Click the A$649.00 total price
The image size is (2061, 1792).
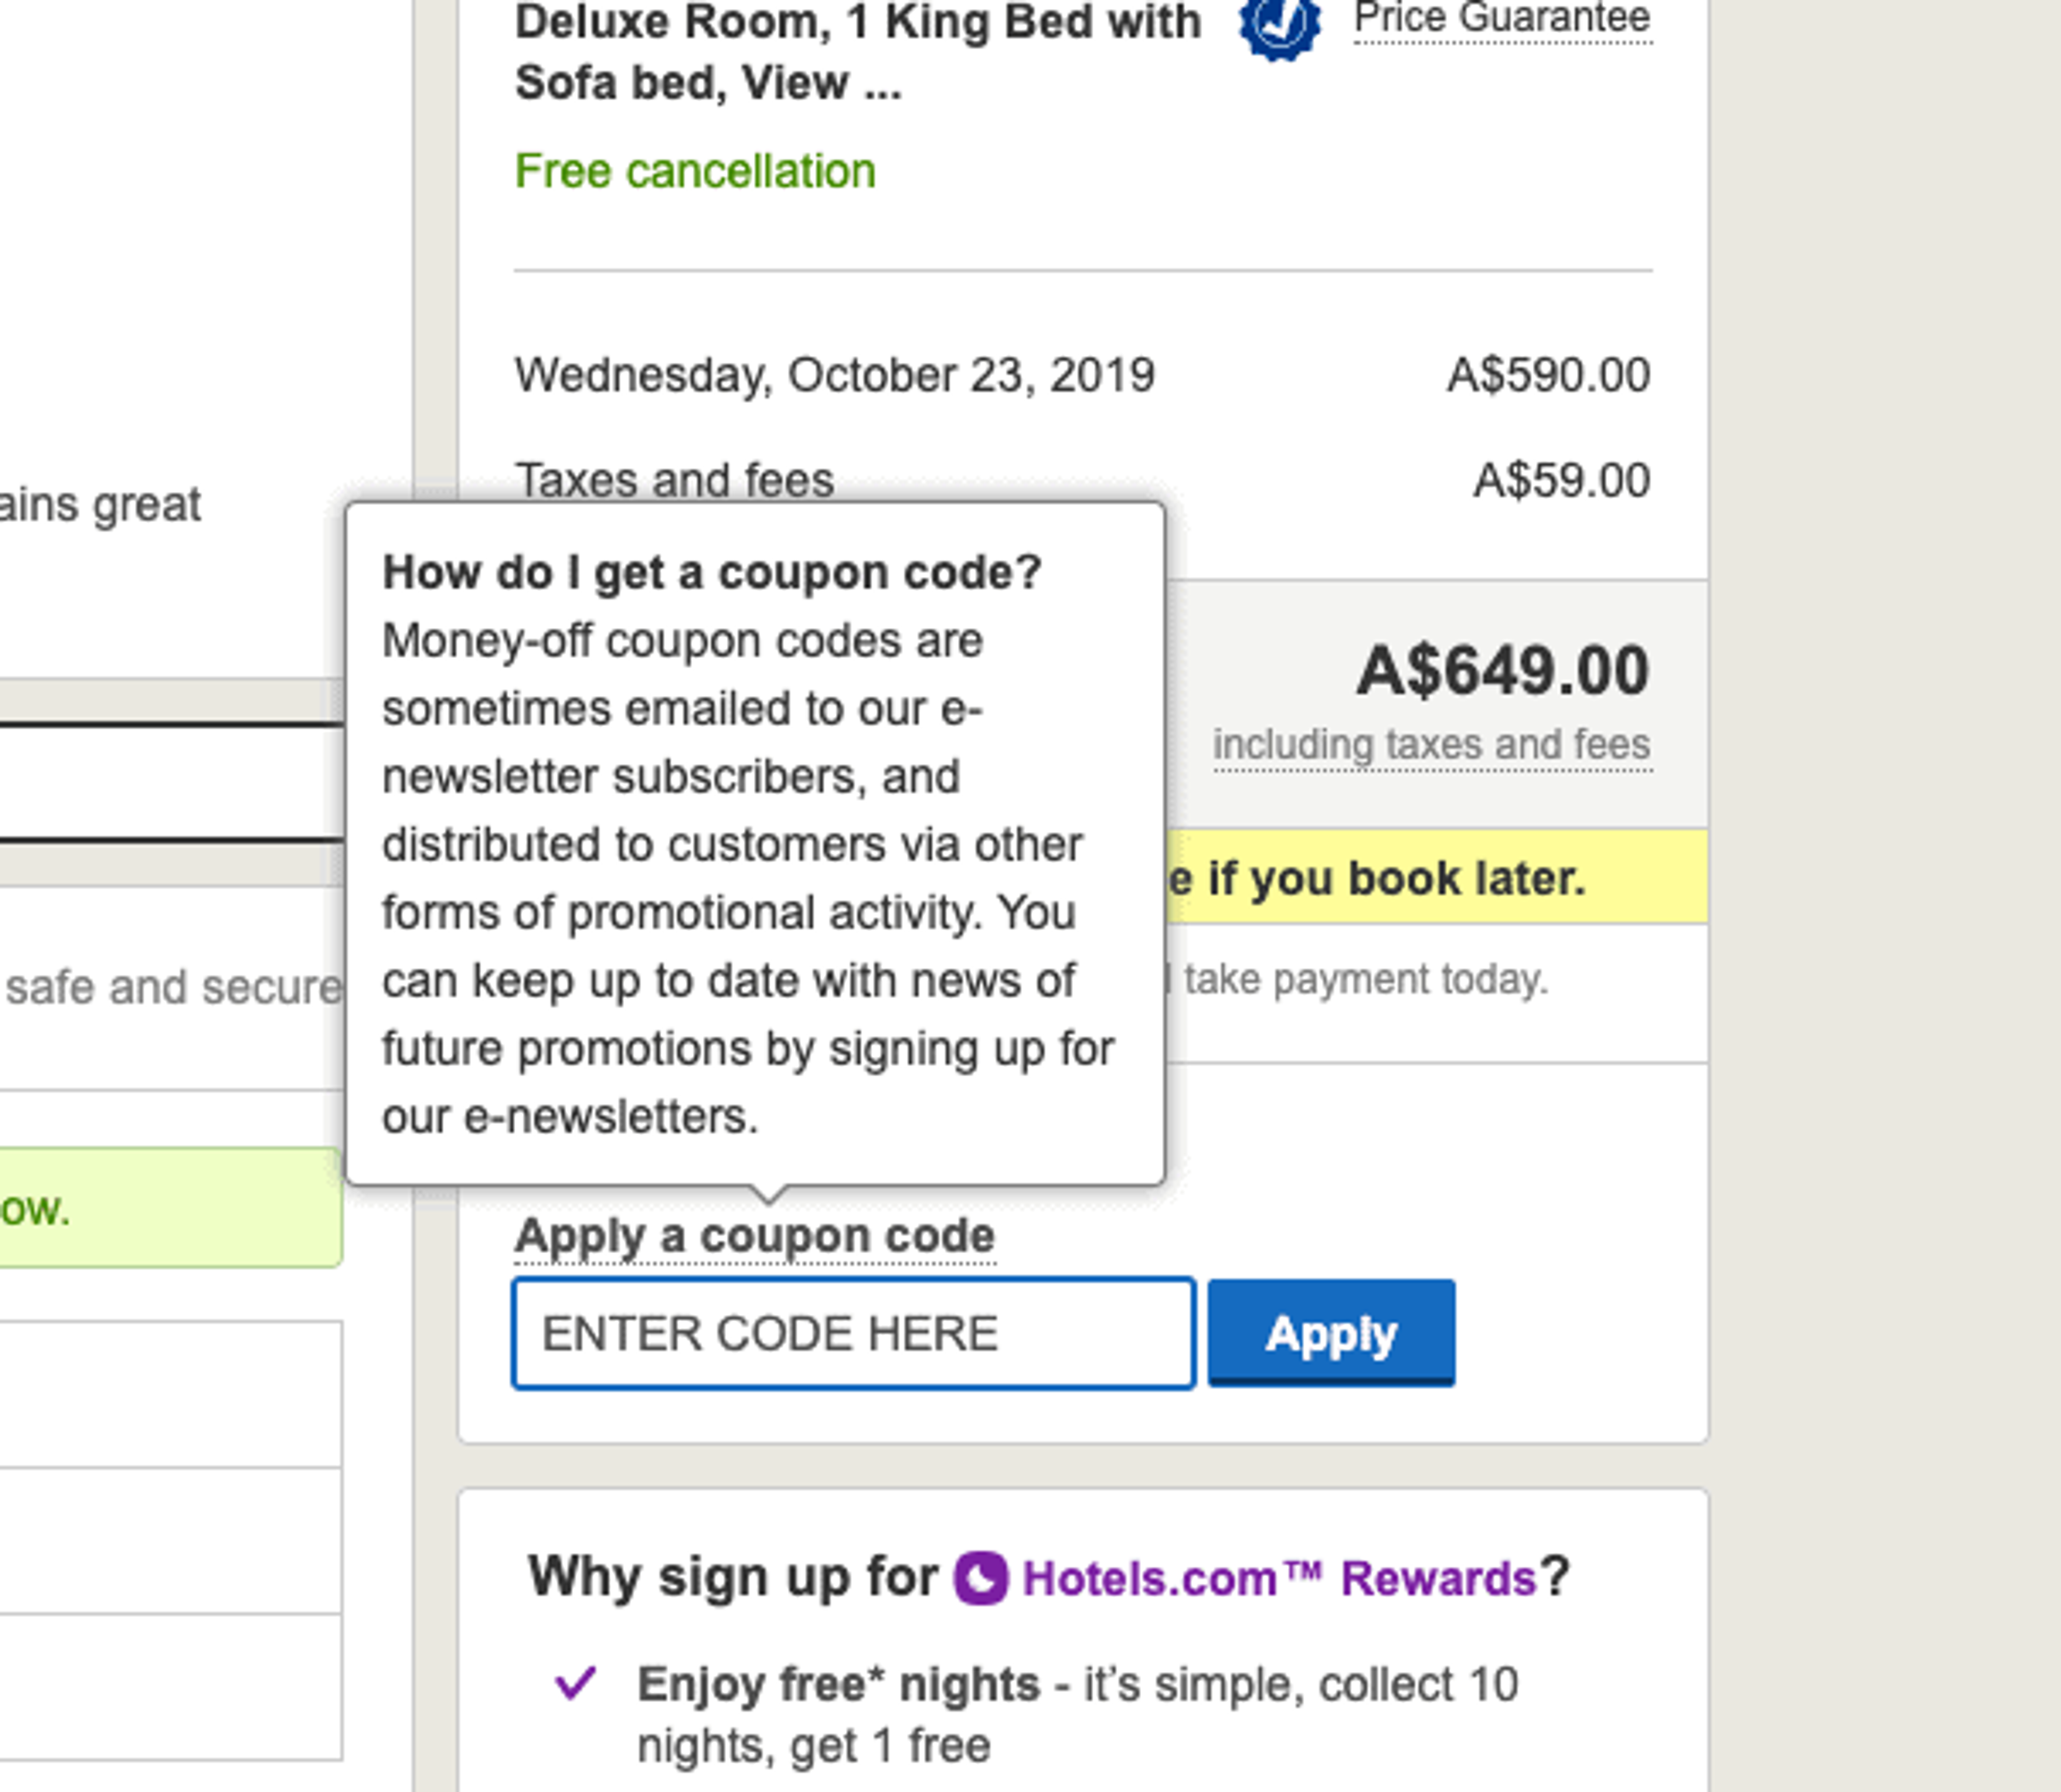[x=1501, y=670]
